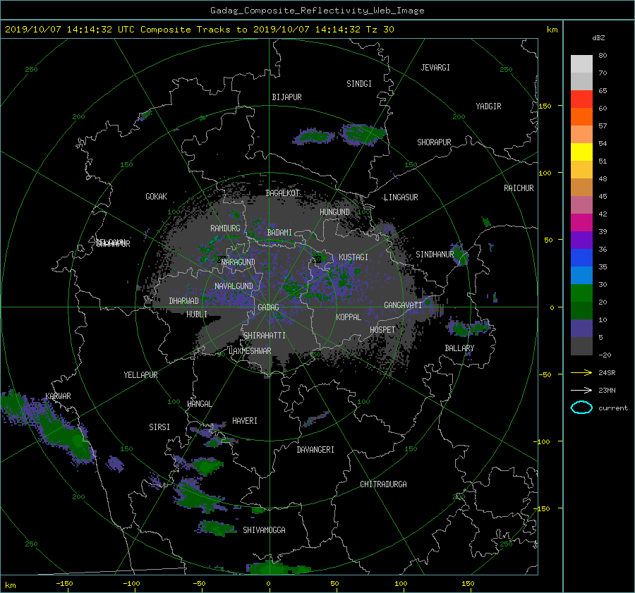Image resolution: width=635 pixels, height=593 pixels.
Task: Click the SINDHANUR city label
Action: pos(435,255)
